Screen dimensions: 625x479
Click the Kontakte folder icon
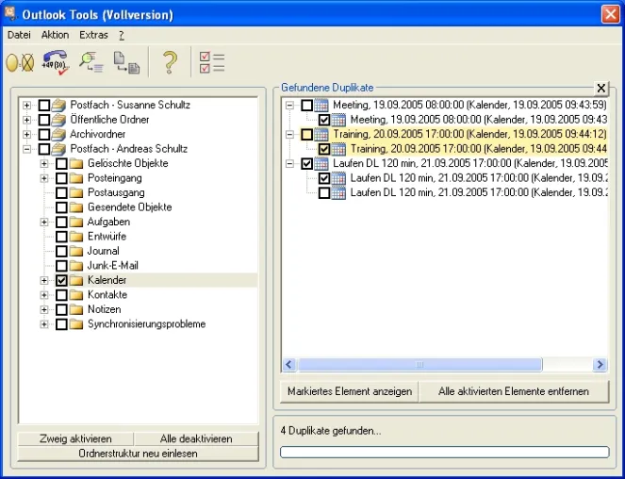(x=75, y=295)
